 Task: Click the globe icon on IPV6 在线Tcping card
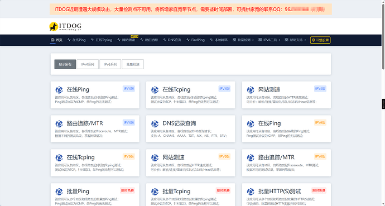59,157
